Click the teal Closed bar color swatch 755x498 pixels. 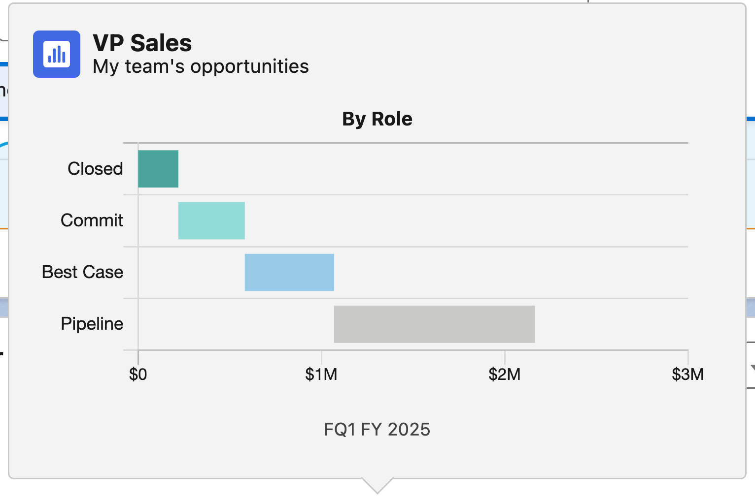158,169
